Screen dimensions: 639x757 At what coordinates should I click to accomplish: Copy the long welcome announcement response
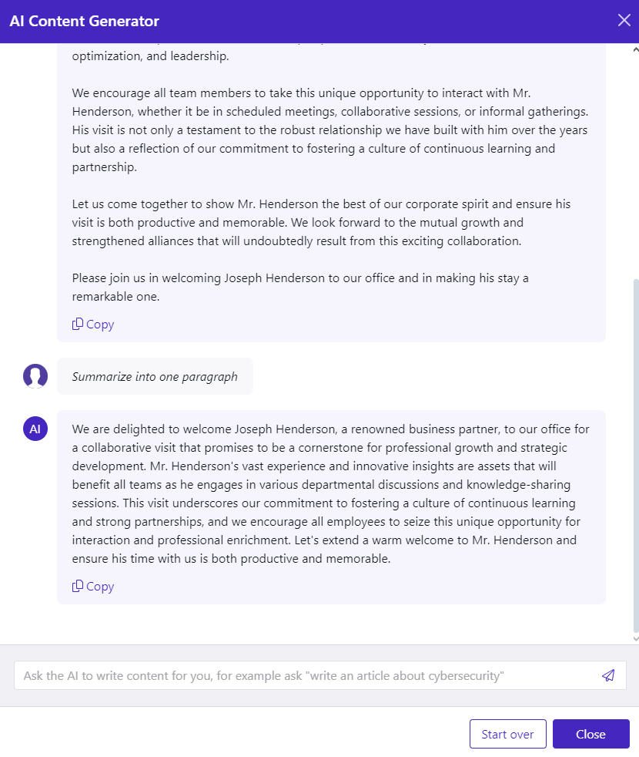[93, 324]
